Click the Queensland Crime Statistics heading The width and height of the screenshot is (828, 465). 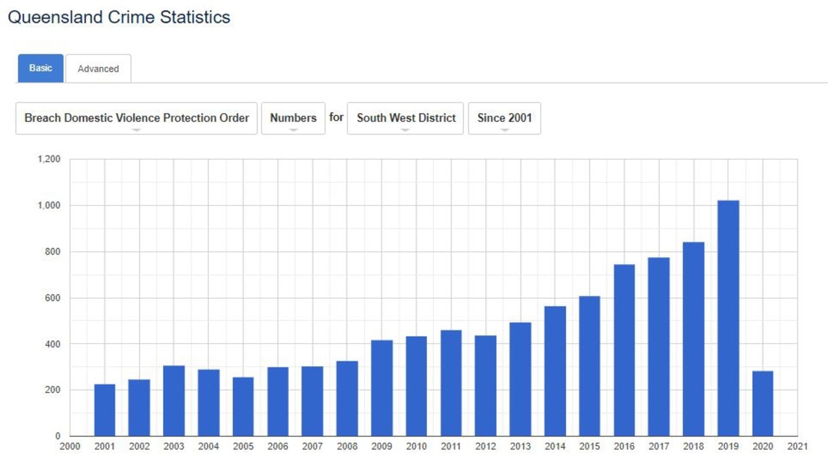[119, 17]
